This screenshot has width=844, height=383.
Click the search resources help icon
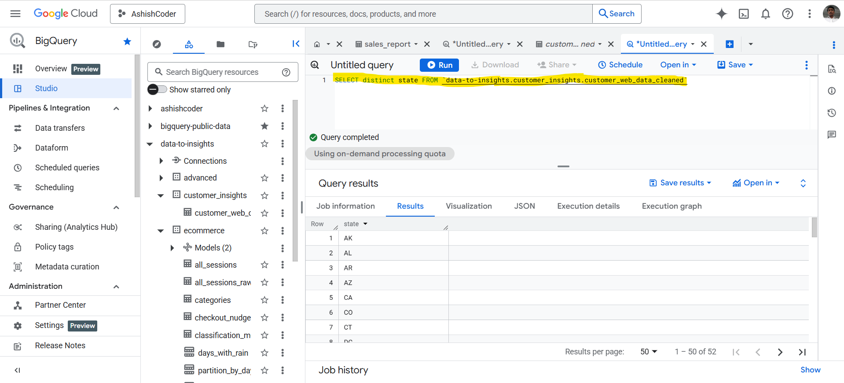tap(286, 72)
